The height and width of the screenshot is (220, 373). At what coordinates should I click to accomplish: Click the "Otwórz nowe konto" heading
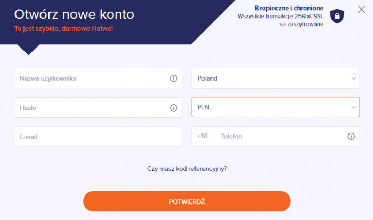click(74, 13)
